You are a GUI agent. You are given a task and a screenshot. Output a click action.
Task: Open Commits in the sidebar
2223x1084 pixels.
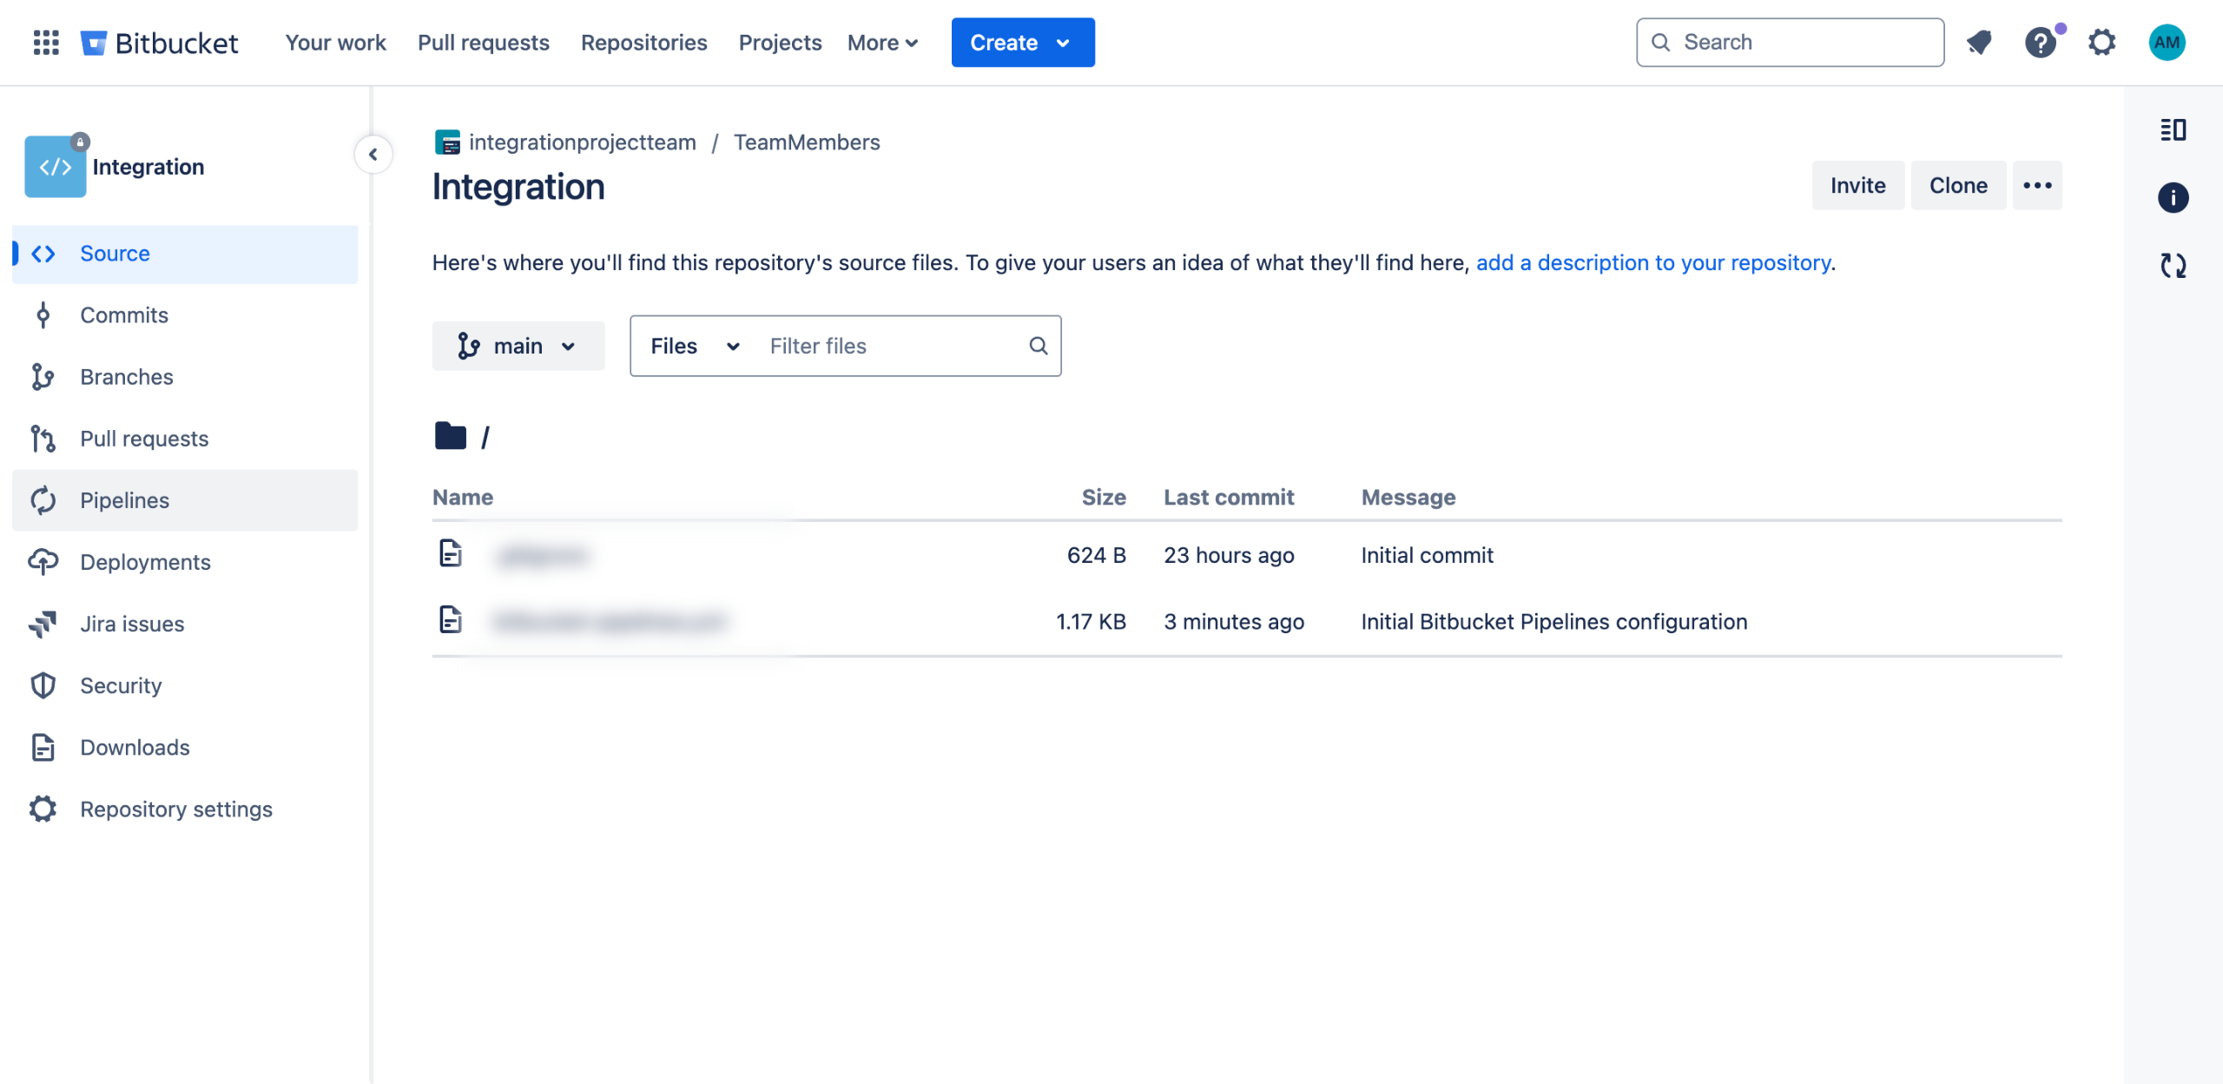coord(124,314)
